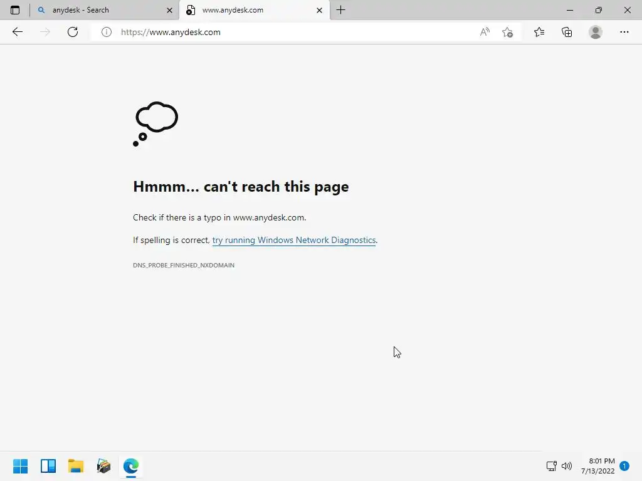Open a new tab with plus button
The image size is (642, 481).
click(340, 10)
